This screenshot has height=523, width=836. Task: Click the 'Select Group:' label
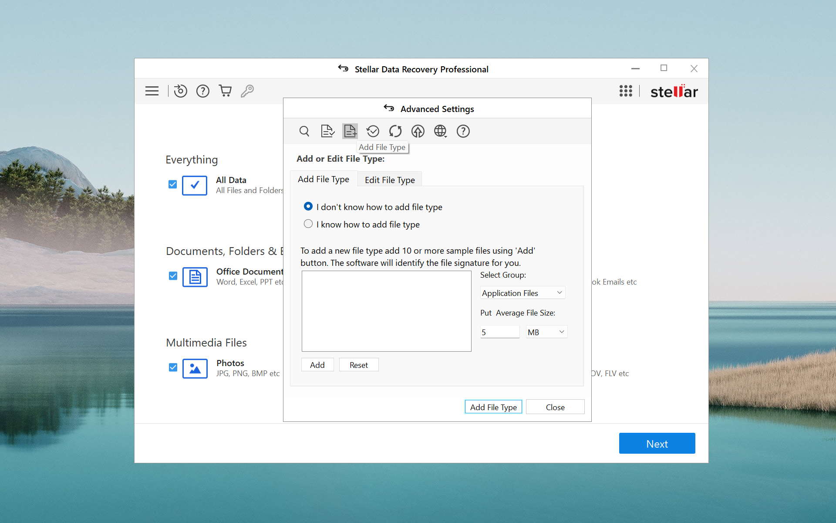503,275
